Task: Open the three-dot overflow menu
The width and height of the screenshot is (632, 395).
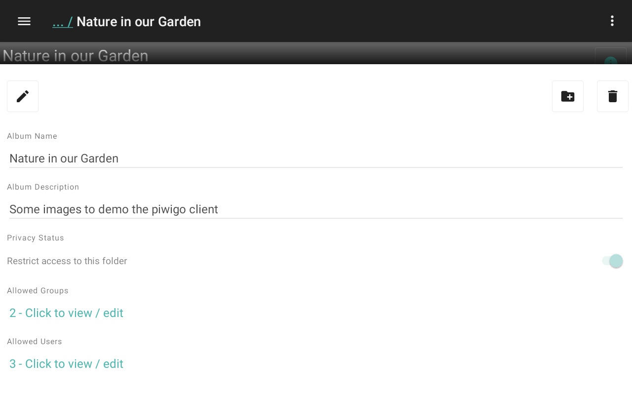Action: point(612,21)
